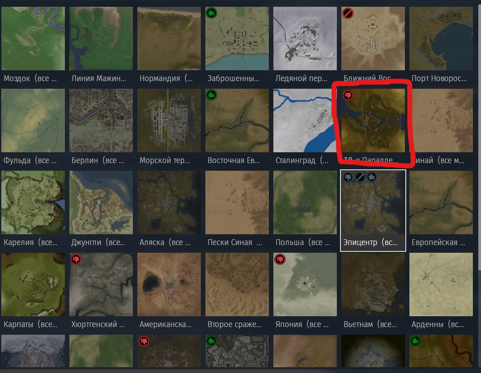
Task: Select the Моздок map thumbnail
Action: pyautogui.click(x=33, y=39)
